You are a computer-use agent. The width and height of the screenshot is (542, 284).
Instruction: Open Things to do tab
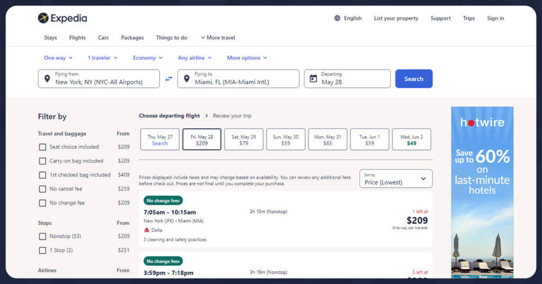(x=171, y=38)
